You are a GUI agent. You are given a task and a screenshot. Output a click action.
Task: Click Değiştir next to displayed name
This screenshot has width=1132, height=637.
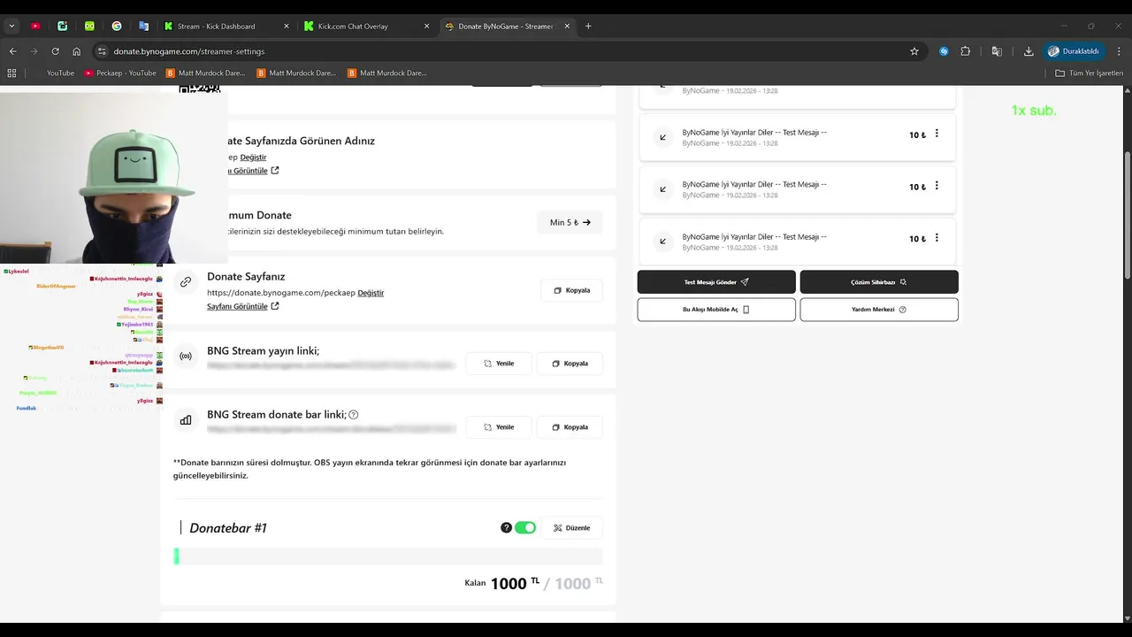coord(253,157)
